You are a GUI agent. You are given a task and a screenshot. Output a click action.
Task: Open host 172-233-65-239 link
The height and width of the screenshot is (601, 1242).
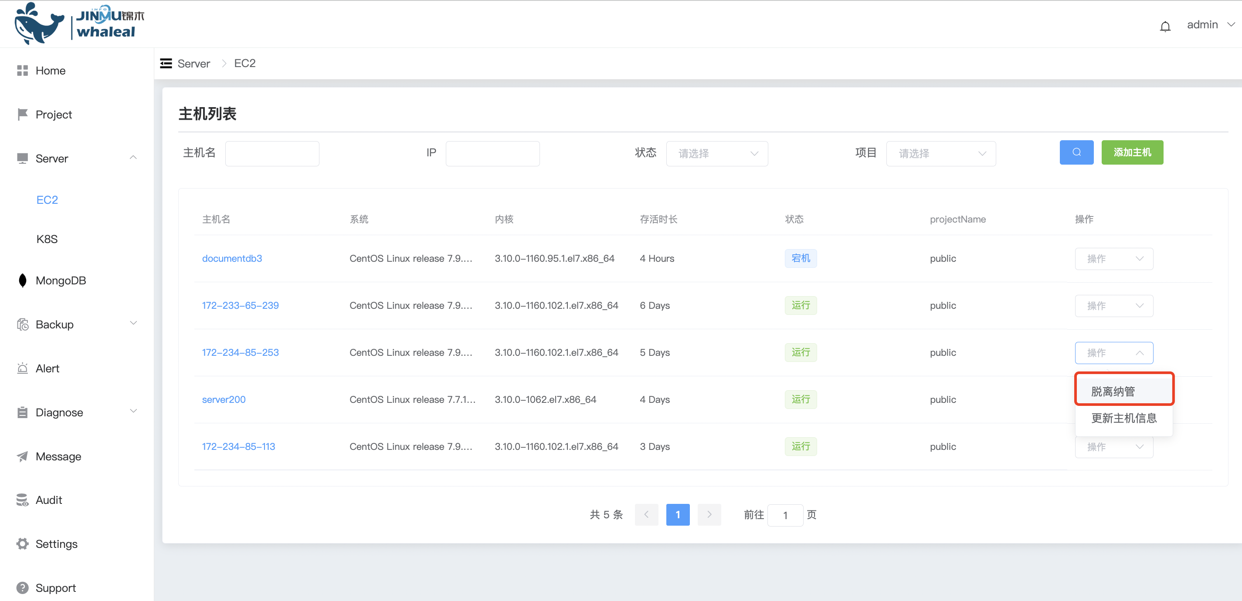[x=240, y=305]
